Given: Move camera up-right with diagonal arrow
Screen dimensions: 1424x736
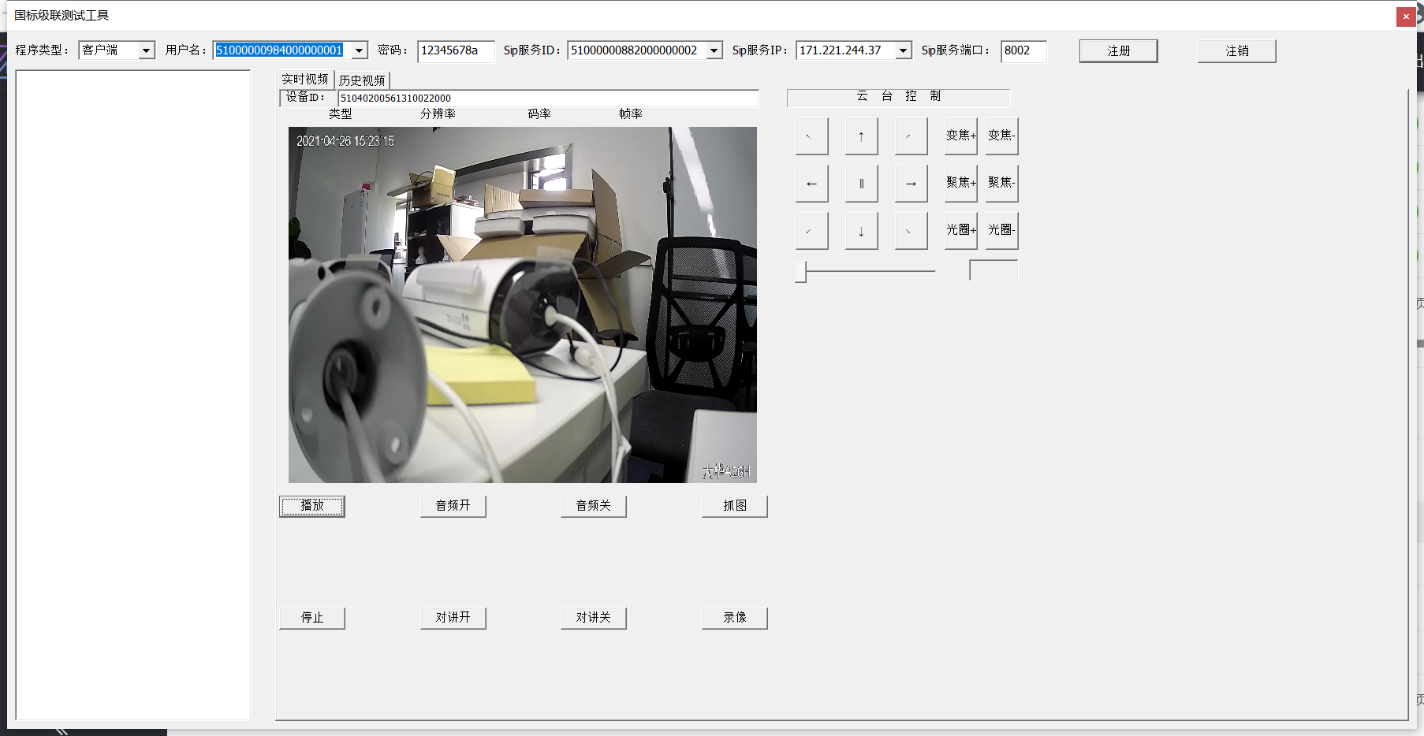Looking at the screenshot, I should click(x=911, y=136).
